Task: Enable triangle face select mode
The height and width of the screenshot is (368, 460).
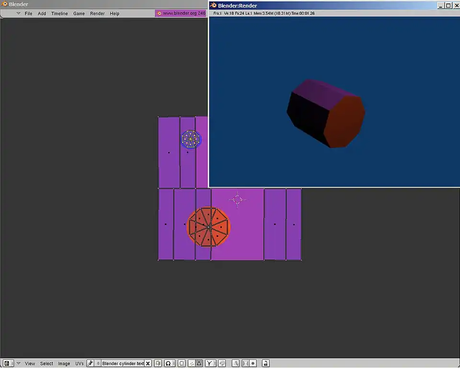Action: tap(199, 363)
